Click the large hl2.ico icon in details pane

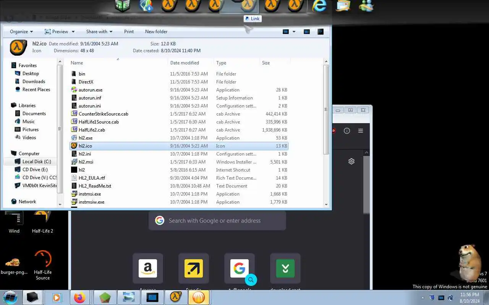click(x=18, y=47)
